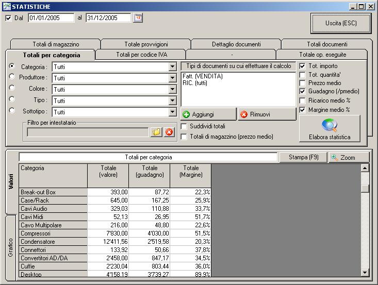This screenshot has height=285, width=378.
Task: Click the Totale (valore) column header
Action: click(108, 176)
